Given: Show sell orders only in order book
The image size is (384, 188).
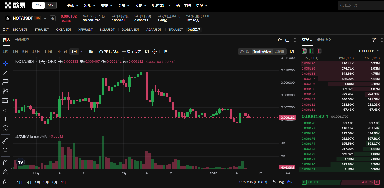Looking at the screenshot, I should pyautogui.click(x=319, y=51).
